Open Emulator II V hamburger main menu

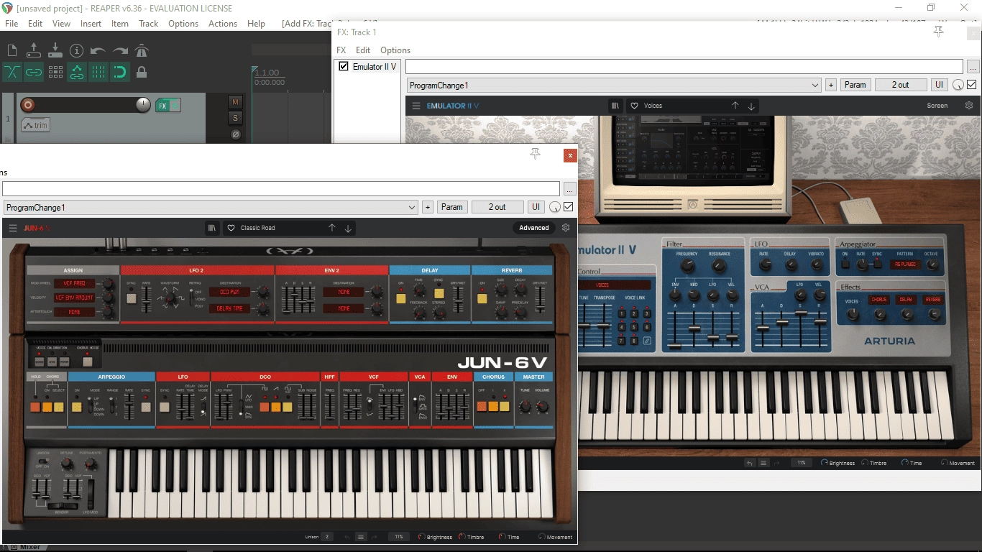coord(416,106)
